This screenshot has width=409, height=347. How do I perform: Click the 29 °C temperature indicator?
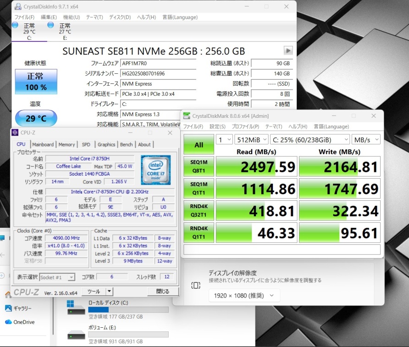[36, 118]
